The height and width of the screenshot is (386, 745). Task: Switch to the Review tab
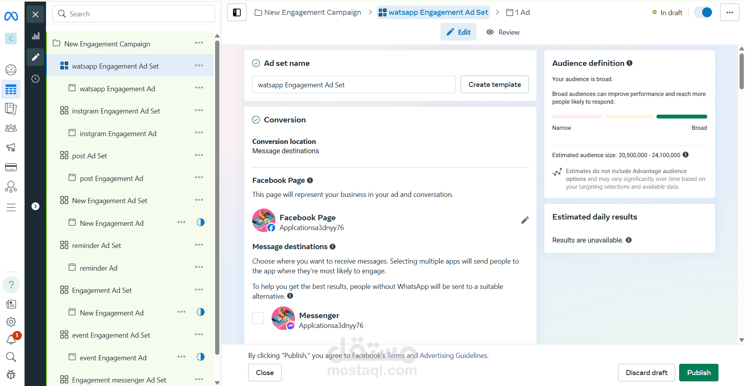(503, 32)
